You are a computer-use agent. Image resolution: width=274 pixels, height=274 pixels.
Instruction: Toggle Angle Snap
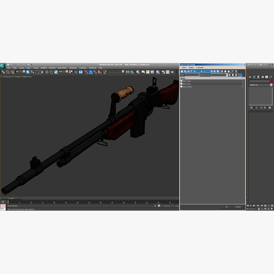pos(91,72)
